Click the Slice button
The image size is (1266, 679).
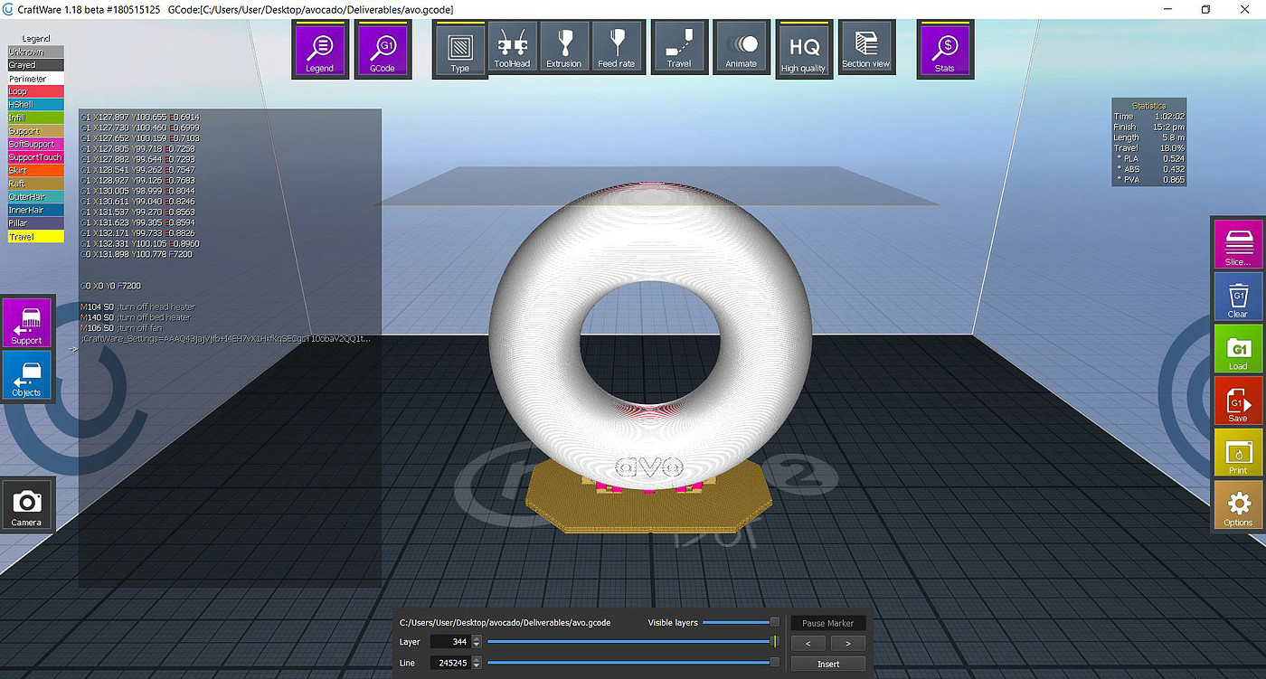1238,244
